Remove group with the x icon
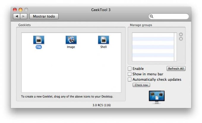The height and width of the screenshot is (123, 202). 181,39
